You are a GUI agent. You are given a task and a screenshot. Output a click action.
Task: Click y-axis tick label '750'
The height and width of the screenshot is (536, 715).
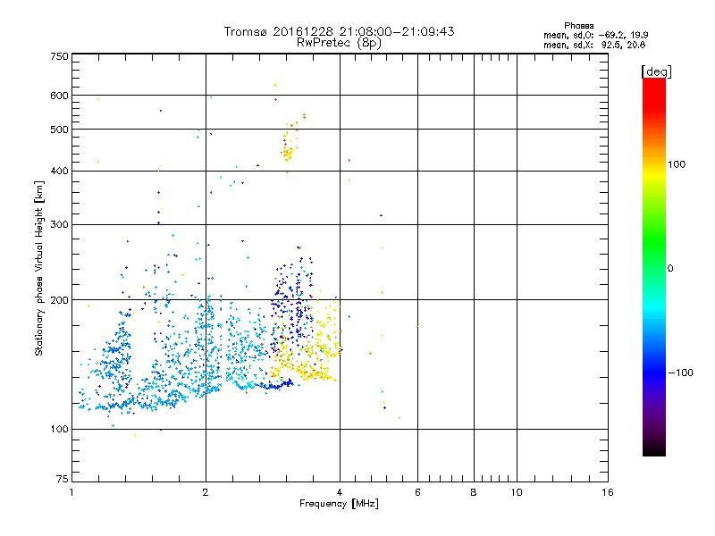tap(59, 56)
